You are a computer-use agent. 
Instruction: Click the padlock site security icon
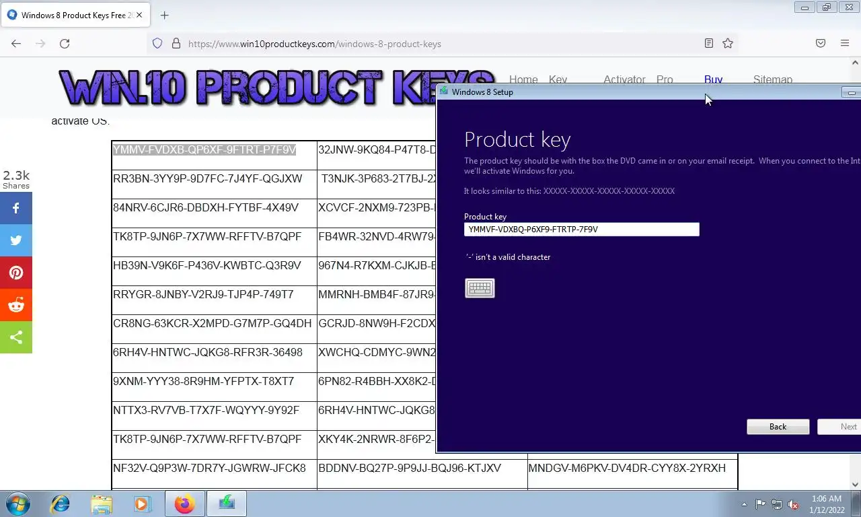point(176,43)
